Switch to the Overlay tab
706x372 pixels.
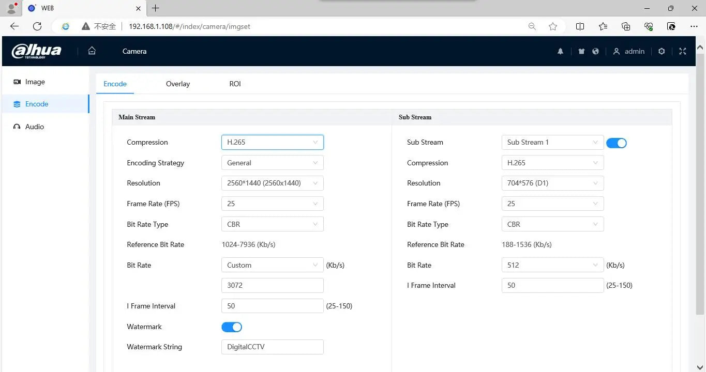(x=178, y=84)
